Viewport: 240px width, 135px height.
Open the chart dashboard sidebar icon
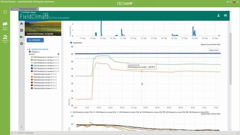[22, 30]
